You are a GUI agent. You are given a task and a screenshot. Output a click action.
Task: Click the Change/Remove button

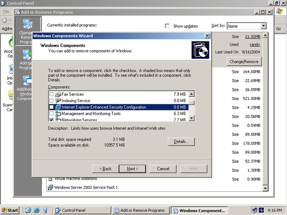click(x=244, y=62)
